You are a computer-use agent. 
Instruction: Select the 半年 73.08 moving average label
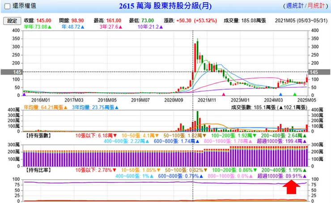tap(38, 27)
